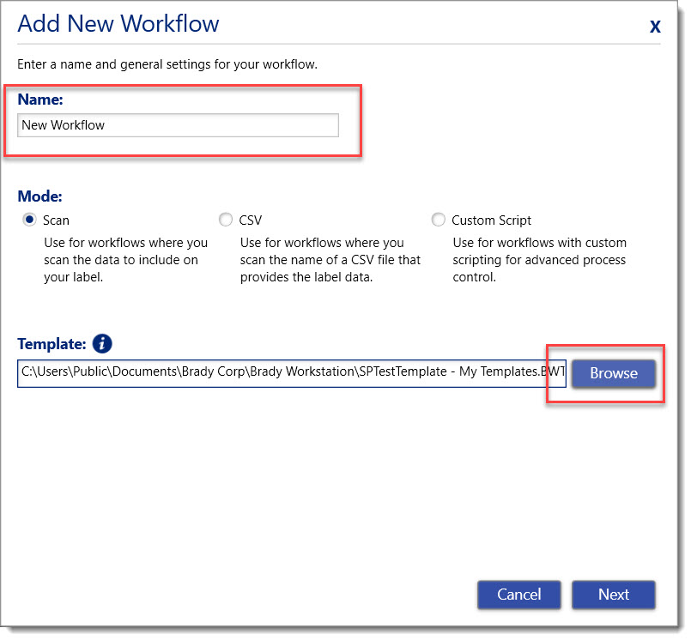
Task: Click the Custom Script description text
Action: [539, 259]
